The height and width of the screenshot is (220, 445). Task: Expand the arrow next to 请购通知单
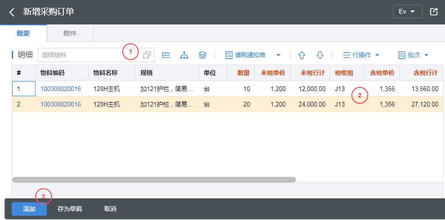pos(278,55)
